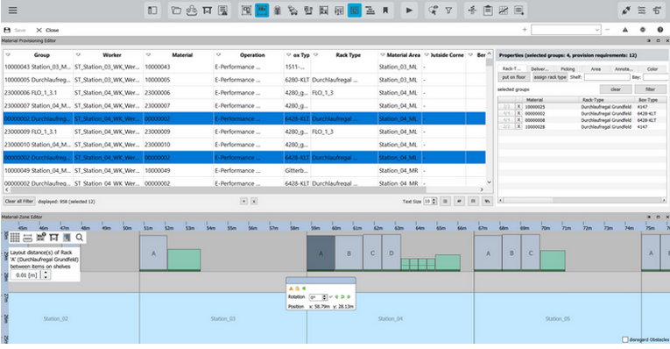Viewport: 670px width, 349px height.
Task: Click the plus icon beside the combo box
Action: pyautogui.click(x=525, y=30)
